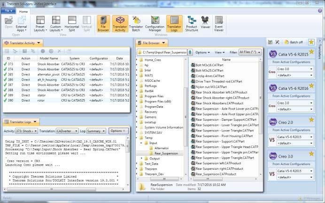325x203 pixels.
Task: Click the help question mark icon
Action: click(x=320, y=11)
